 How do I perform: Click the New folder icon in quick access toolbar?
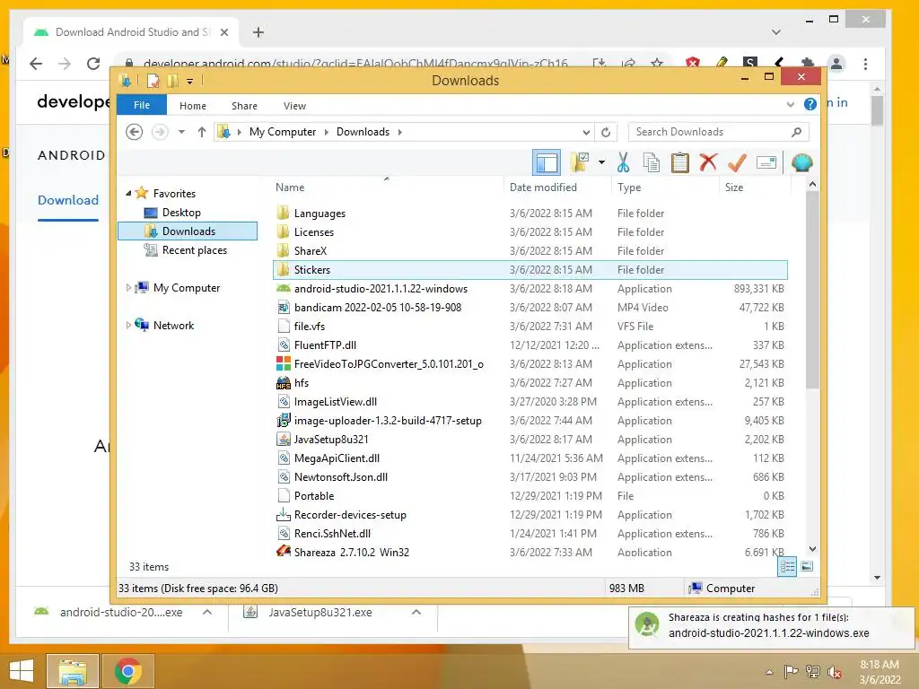click(171, 80)
